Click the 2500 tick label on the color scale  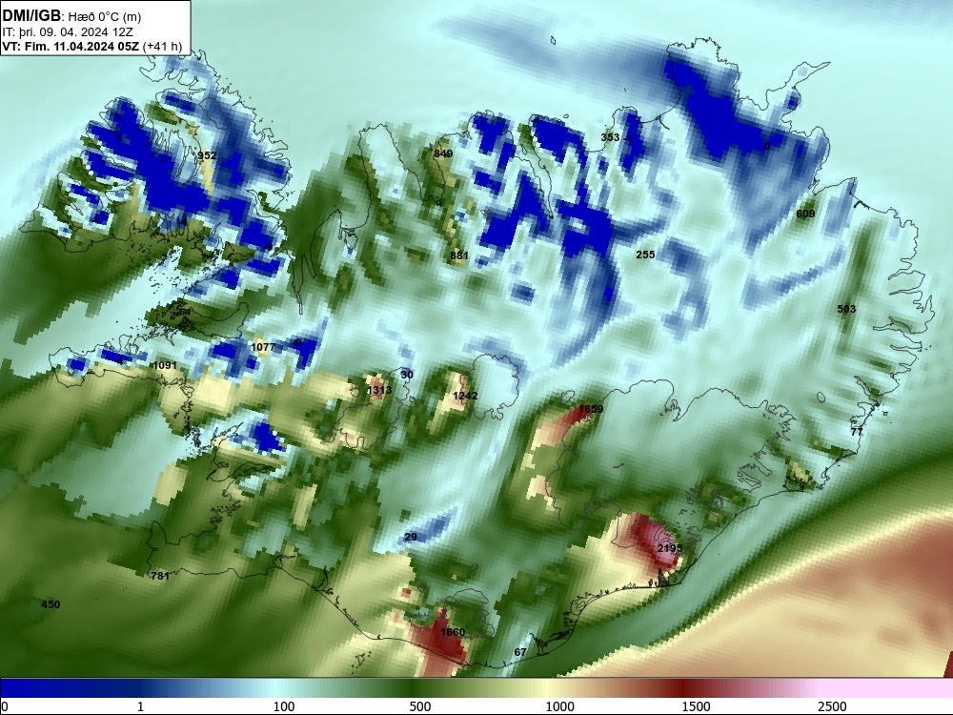coord(832,706)
